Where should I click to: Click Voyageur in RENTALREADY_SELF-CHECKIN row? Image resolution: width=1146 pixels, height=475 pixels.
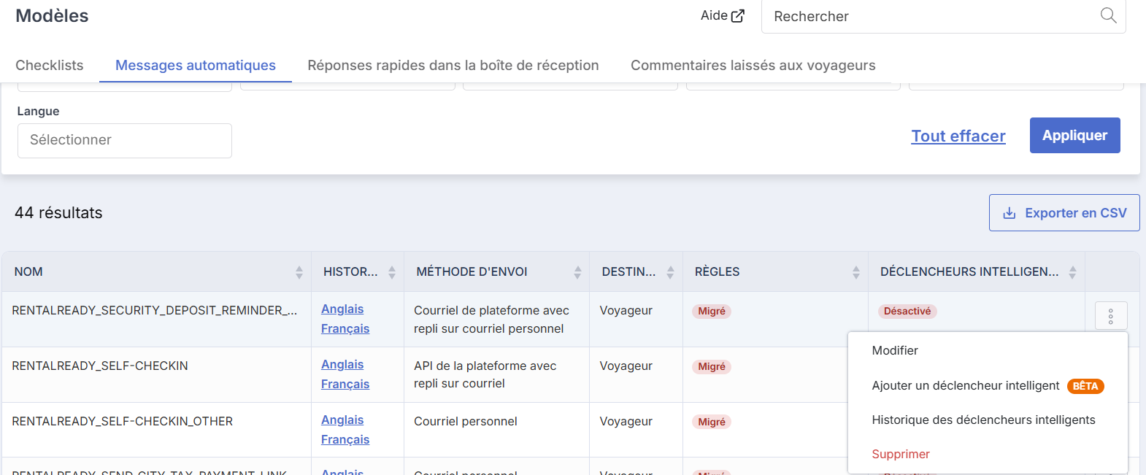[x=626, y=366]
